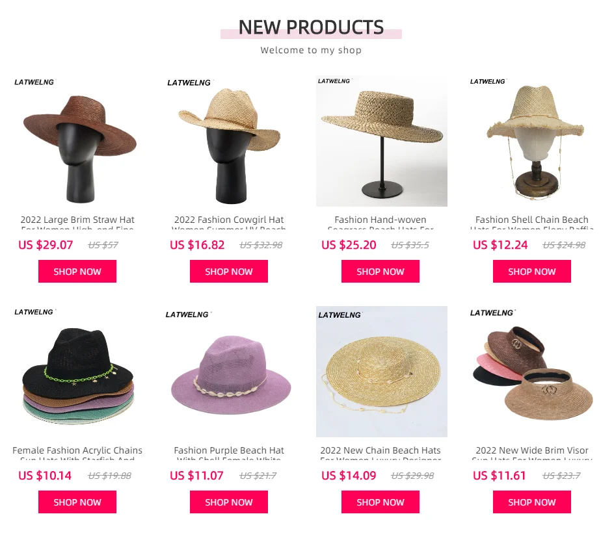614x538 pixels.
Task: View the shell chain raffia hat photo
Action: pyautogui.click(x=533, y=141)
